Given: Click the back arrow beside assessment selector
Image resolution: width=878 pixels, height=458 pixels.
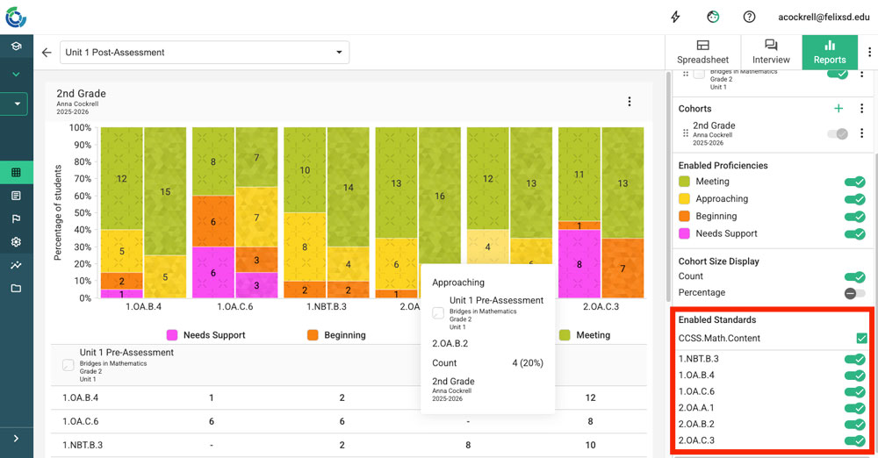Looking at the screenshot, I should pyautogui.click(x=47, y=53).
